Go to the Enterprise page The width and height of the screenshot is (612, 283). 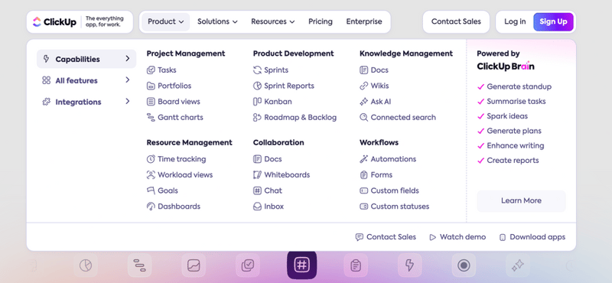click(364, 22)
